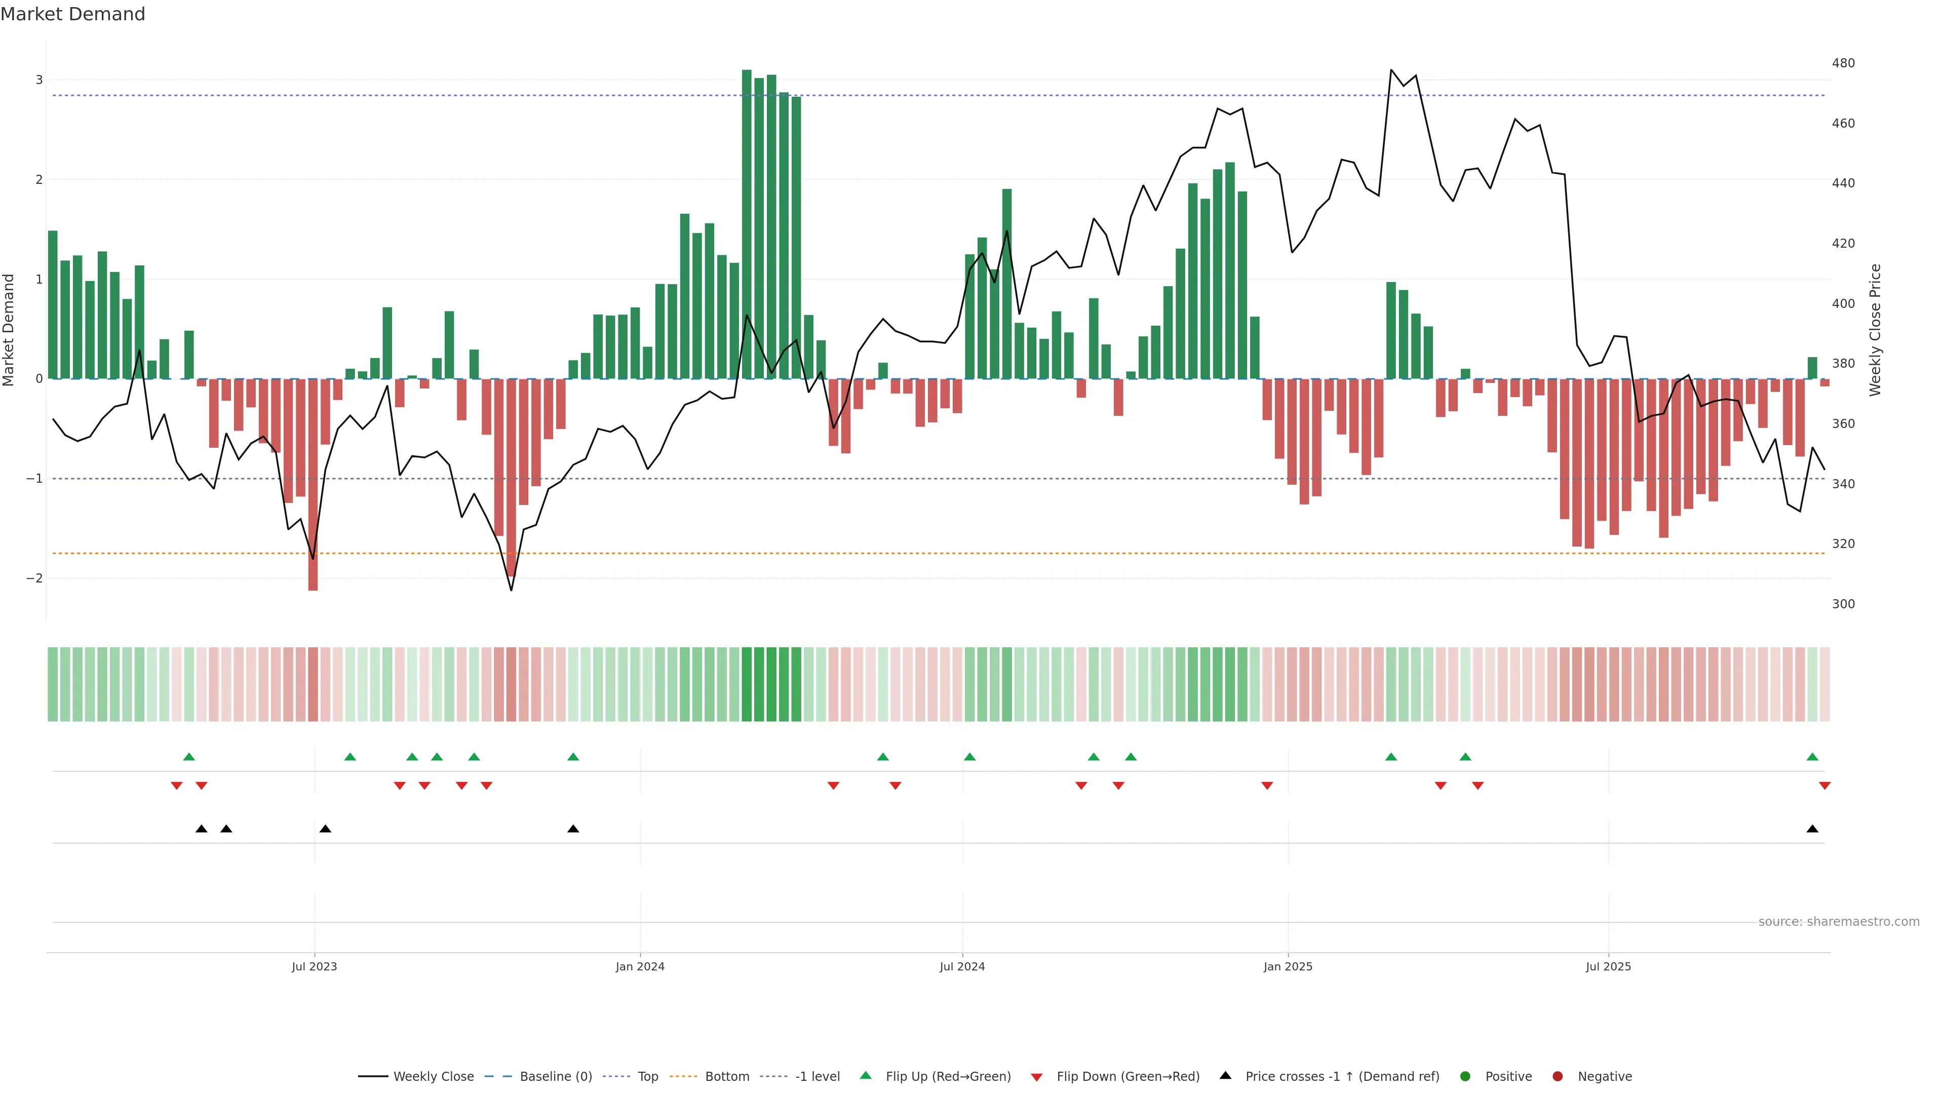Image resolution: width=1945 pixels, height=1094 pixels.
Task: Click the rightmost green flip-up triangle marker
Action: 1812,757
